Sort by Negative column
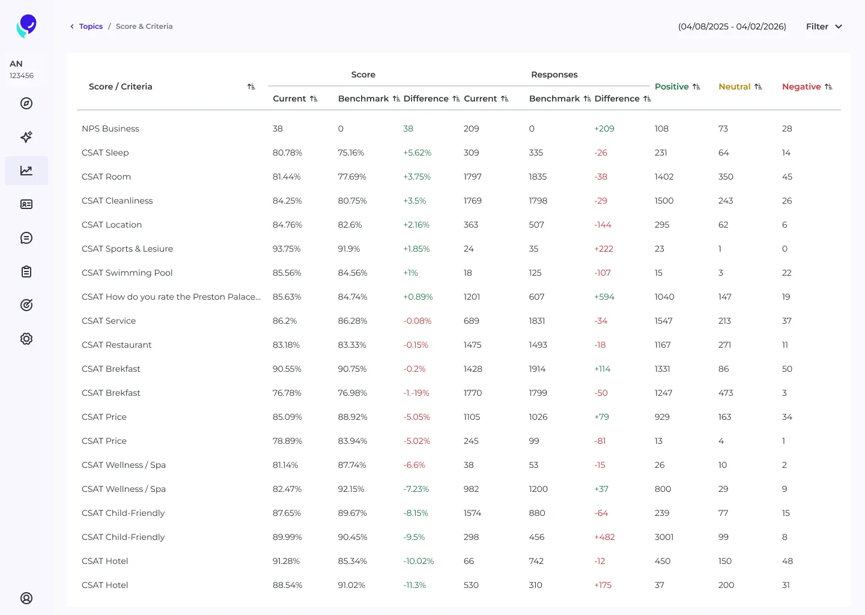 coord(828,86)
